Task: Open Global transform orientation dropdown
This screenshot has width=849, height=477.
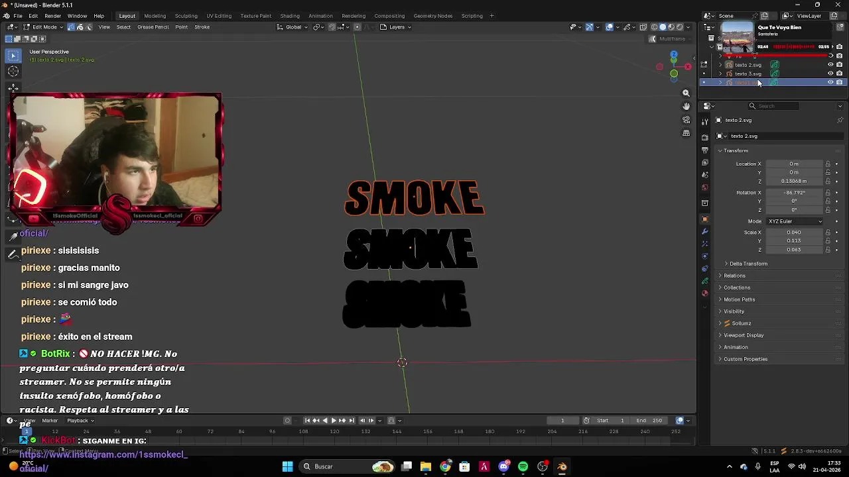Action: pos(293,27)
